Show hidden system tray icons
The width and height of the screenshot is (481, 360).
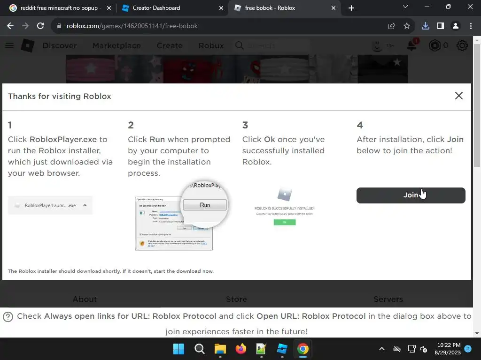[x=382, y=349]
